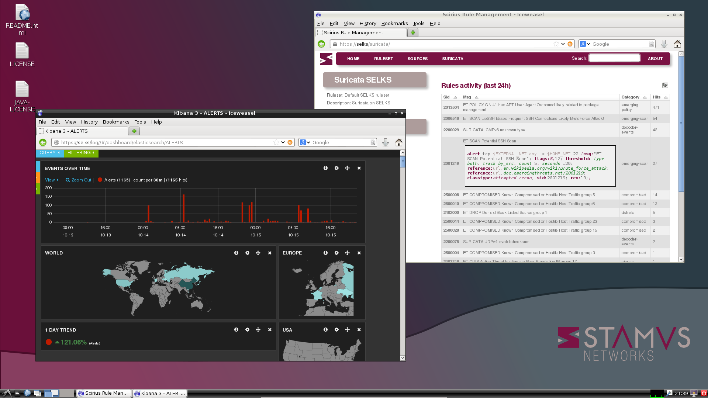The height and width of the screenshot is (398, 708).
Task: Open settings gear on World map panel
Action: (247, 253)
